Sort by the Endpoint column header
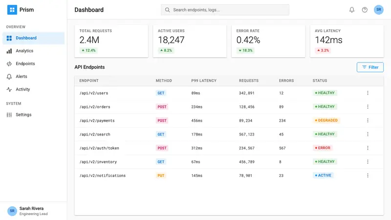Viewport: 391px width, 220px height. (89, 81)
